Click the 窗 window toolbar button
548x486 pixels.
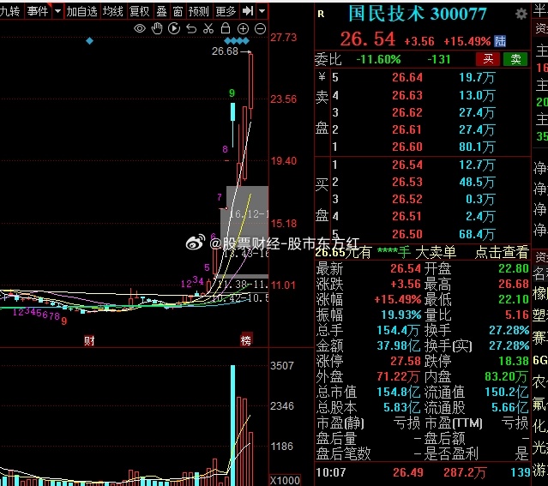coord(178,11)
